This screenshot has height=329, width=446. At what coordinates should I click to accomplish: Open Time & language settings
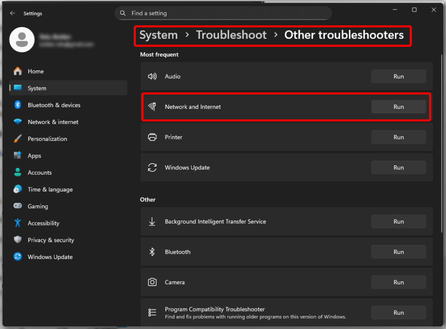[x=68, y=189]
